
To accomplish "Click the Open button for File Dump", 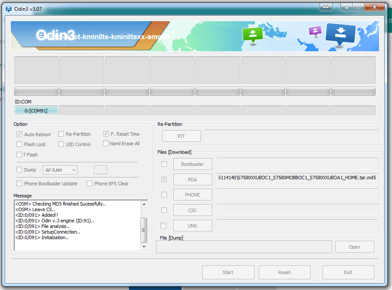I will pyautogui.click(x=354, y=247).
